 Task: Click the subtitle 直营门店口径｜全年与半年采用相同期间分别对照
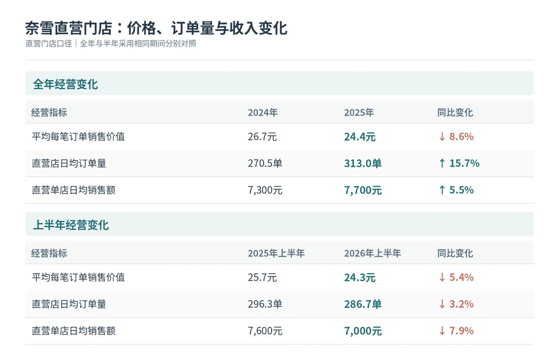coord(111,44)
